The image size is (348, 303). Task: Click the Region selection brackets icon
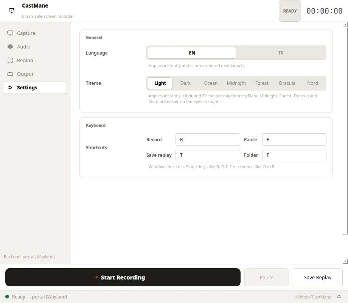(x=10, y=60)
